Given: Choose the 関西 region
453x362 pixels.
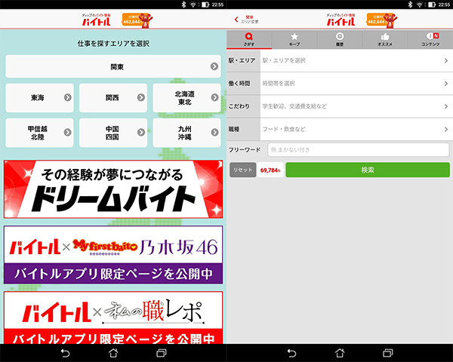Looking at the screenshot, I should coord(113,98).
